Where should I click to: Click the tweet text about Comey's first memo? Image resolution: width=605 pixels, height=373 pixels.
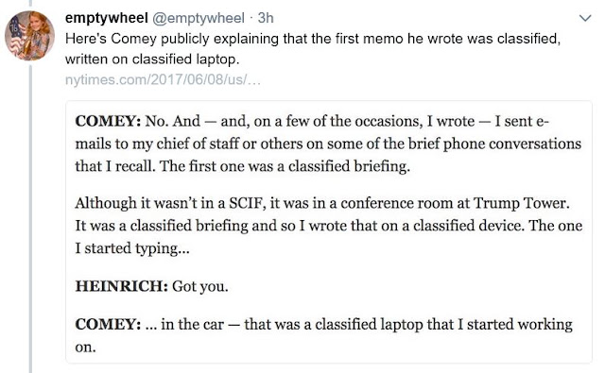(313, 48)
